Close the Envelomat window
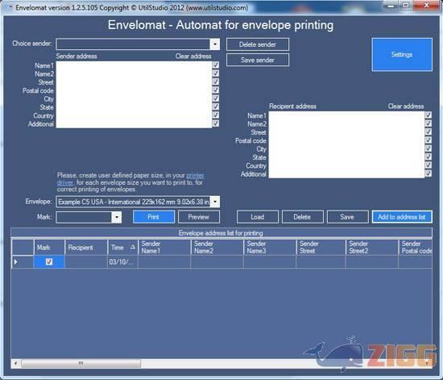Image resolution: width=443 pixels, height=380 pixels. tap(427, 5)
